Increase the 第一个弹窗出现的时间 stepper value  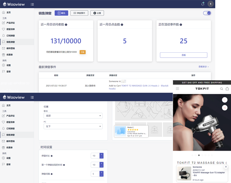[x=102, y=163]
